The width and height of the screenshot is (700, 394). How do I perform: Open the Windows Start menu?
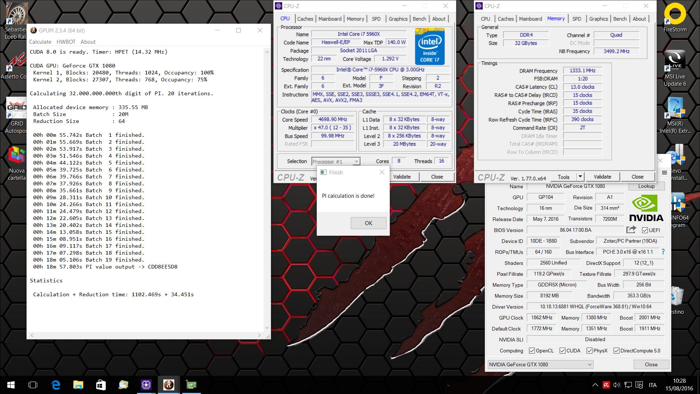10,385
